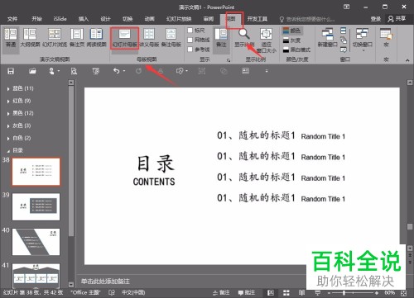Collapse the ribbon with the chevron
The height and width of the screenshot is (298, 414).
click(x=407, y=60)
